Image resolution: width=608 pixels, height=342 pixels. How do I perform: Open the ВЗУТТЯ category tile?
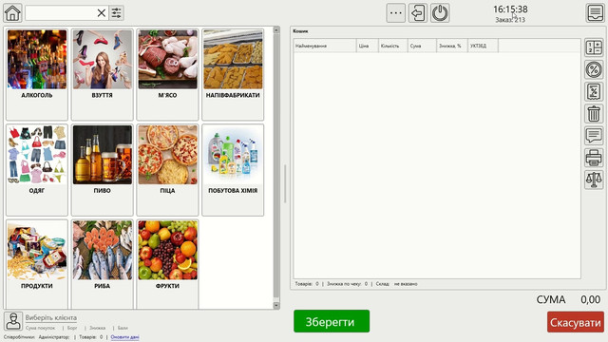point(102,74)
